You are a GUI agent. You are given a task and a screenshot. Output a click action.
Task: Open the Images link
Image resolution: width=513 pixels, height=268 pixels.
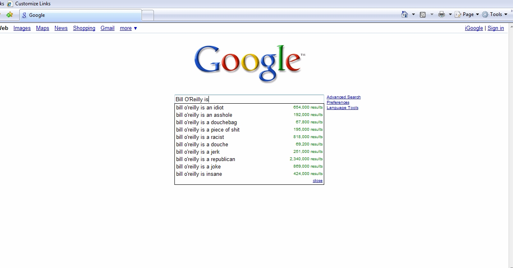click(x=22, y=28)
